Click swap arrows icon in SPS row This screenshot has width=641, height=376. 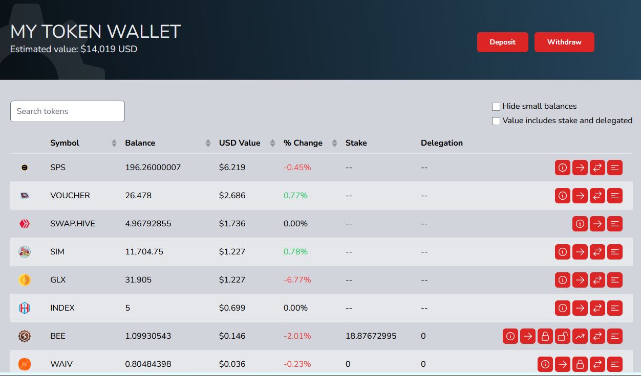[x=597, y=168]
